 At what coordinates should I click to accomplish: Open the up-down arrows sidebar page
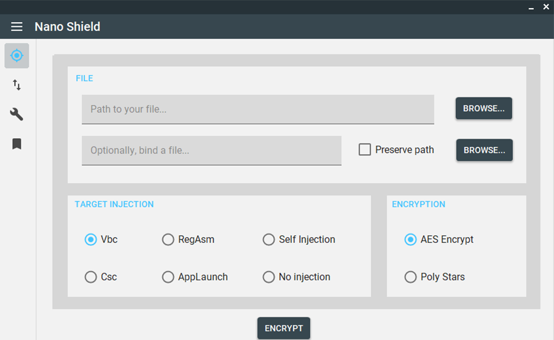coord(17,85)
